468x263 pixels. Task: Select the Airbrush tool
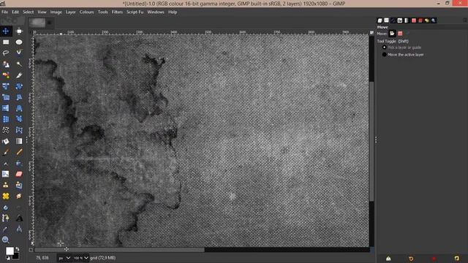(19, 163)
